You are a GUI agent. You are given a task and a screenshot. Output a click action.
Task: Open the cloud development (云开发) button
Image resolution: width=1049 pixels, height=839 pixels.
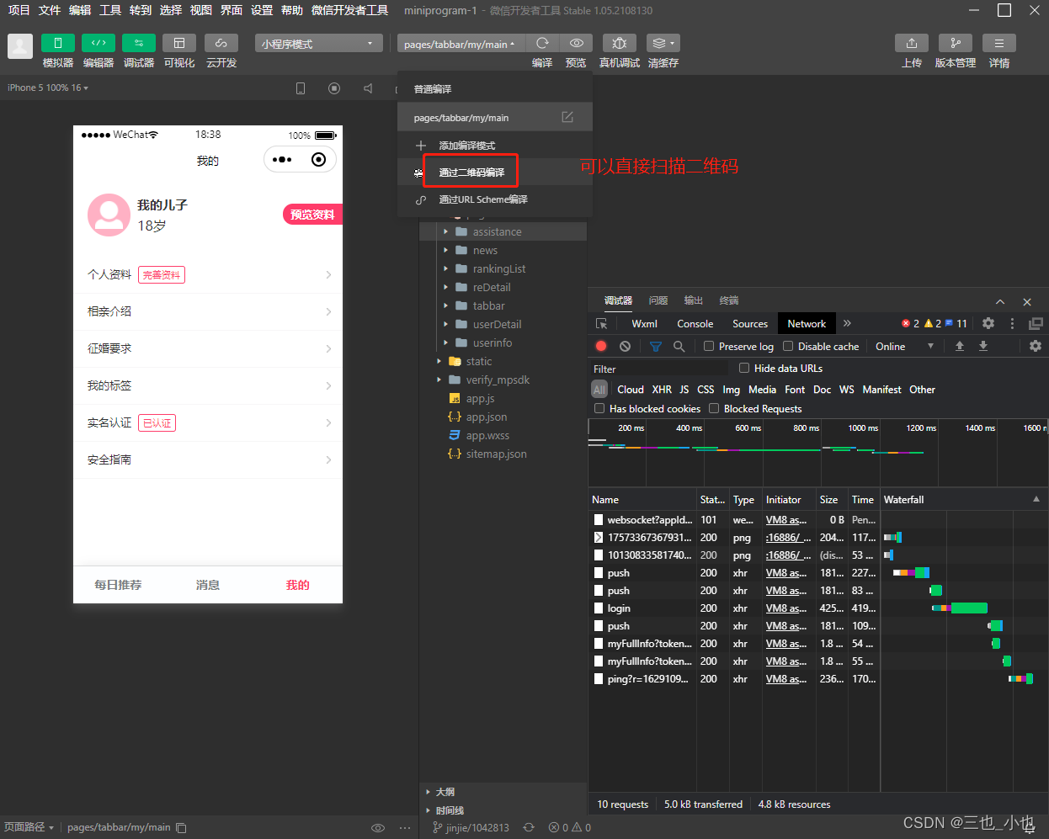221,43
